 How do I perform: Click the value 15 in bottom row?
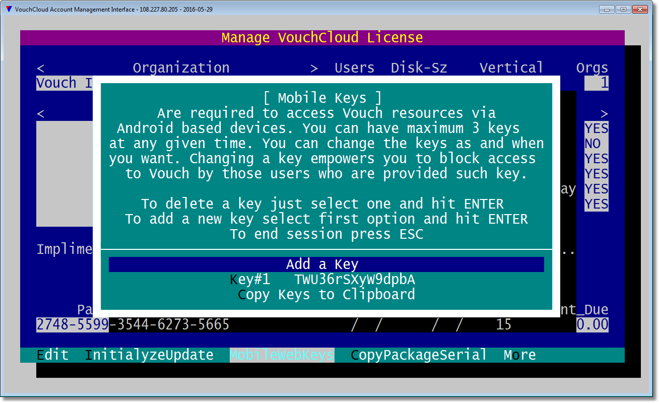pos(504,325)
